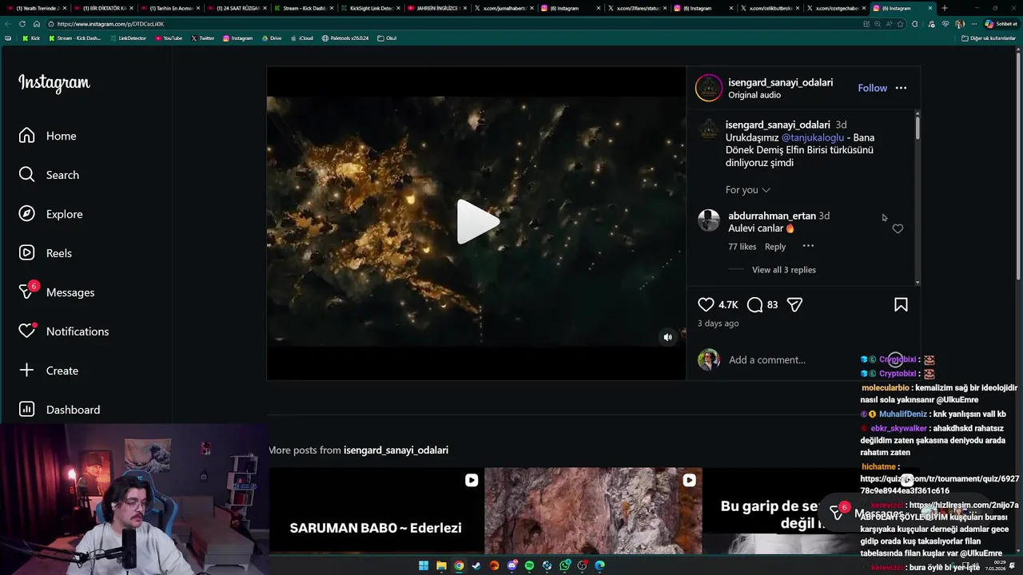
Task: Open Steam from the taskbar
Action: 476,565
